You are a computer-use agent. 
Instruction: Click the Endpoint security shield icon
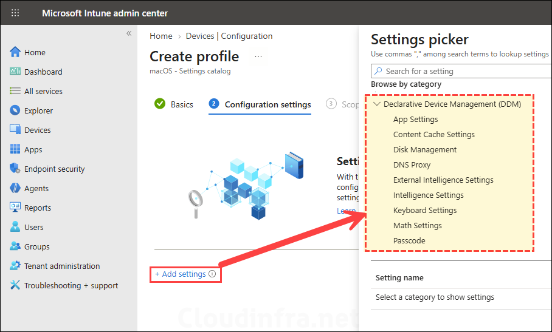point(15,169)
